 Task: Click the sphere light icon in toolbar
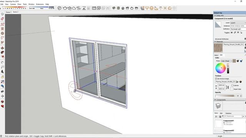point(151,8)
